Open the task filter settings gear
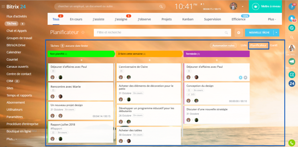Viewport: 298px width, 147px height. pyautogui.click(x=239, y=33)
